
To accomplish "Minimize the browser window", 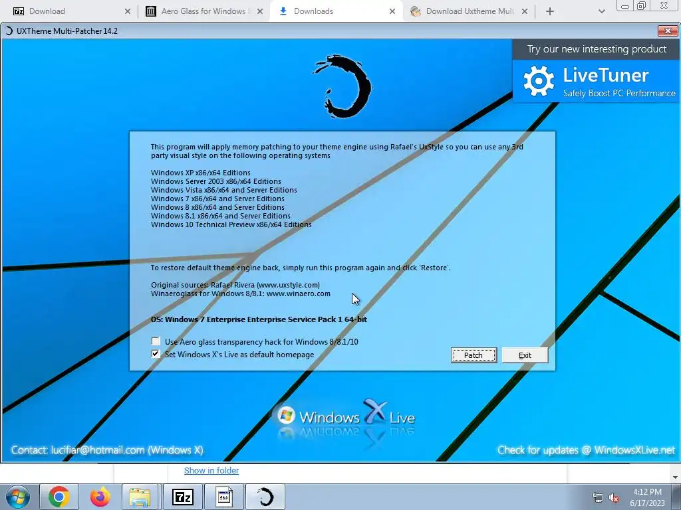I will click(x=625, y=6).
